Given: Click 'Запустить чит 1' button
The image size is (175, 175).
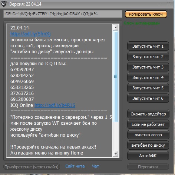Looking at the screenshot, I should [148, 46].
